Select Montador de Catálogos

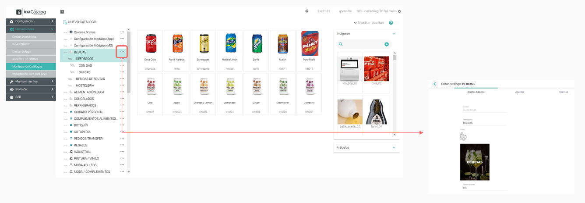pos(31,67)
